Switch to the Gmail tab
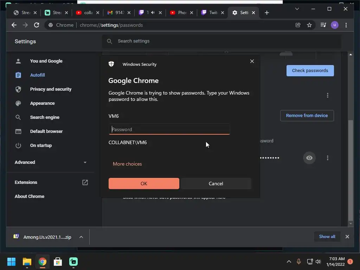This screenshot has height=270, width=360. (116, 13)
